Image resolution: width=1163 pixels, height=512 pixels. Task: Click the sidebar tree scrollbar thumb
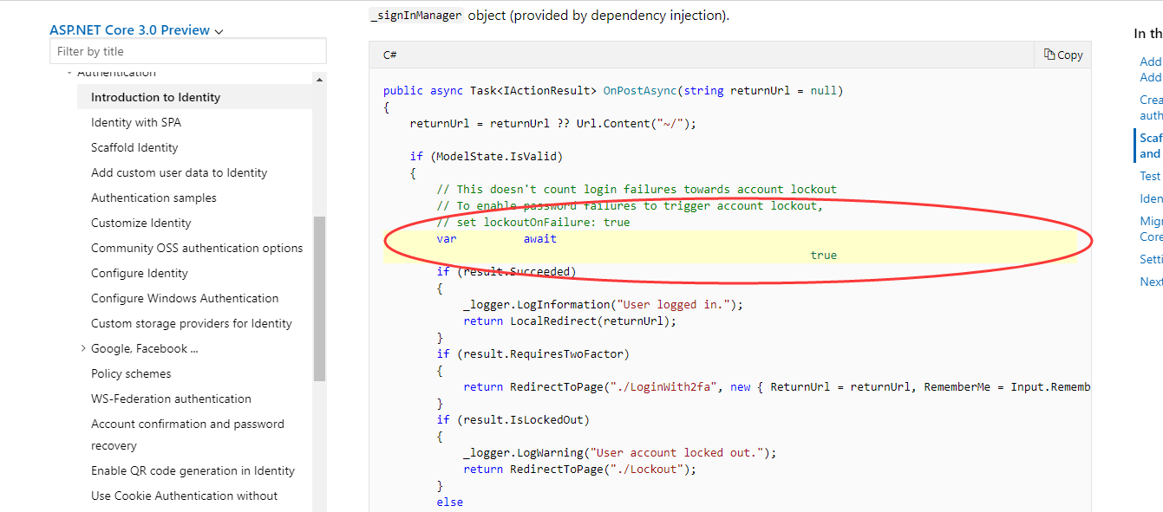[x=319, y=299]
